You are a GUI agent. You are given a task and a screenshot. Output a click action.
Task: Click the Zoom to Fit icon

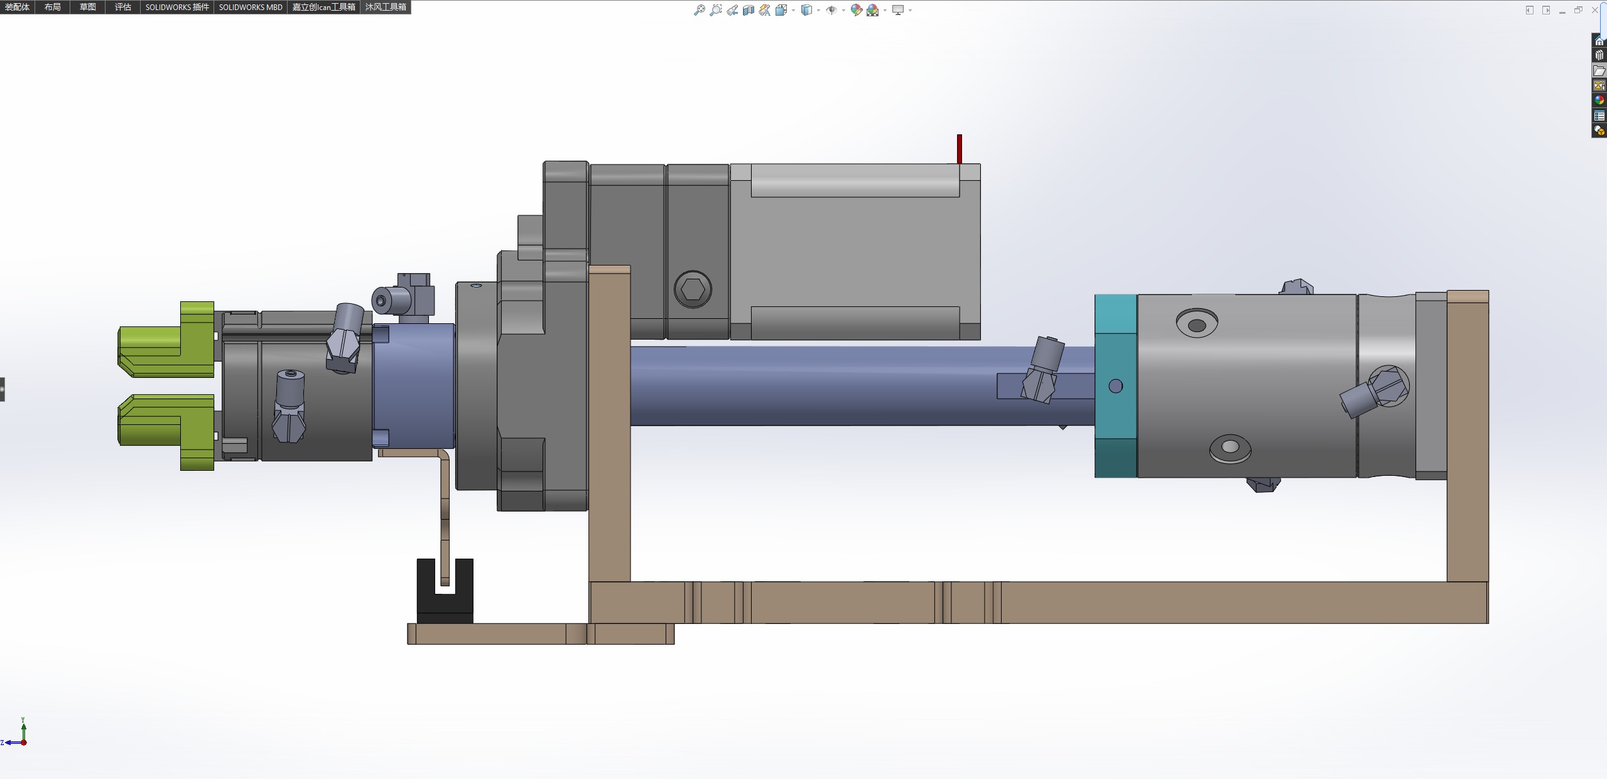click(699, 10)
